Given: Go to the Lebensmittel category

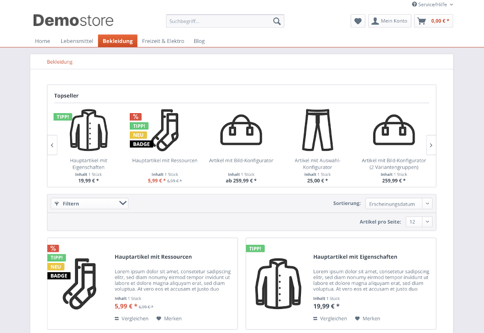Looking at the screenshot, I should (x=77, y=41).
